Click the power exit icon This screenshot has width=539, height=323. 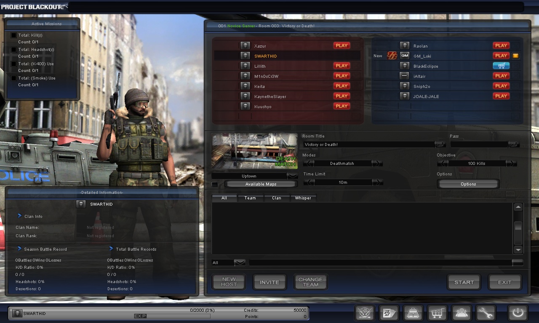pos(518,313)
